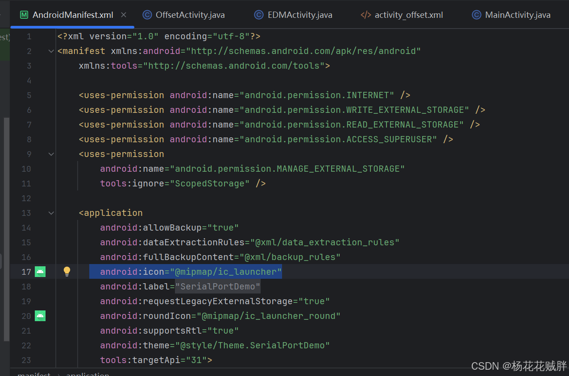Click the android:requestLegacyExternalStorage attribute
The width and height of the screenshot is (569, 376).
215,301
